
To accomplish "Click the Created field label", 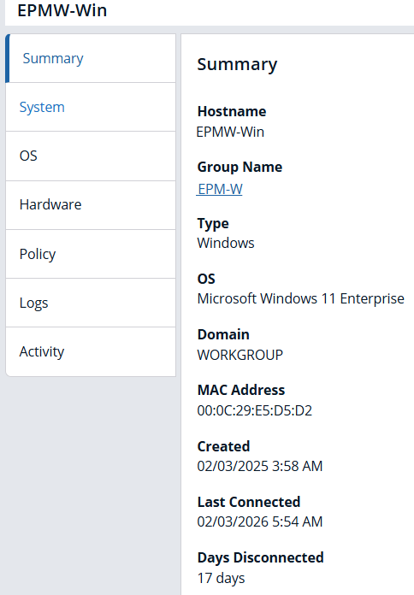I will 223,446.
